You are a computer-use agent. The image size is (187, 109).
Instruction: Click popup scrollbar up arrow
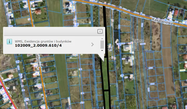tap(102, 39)
